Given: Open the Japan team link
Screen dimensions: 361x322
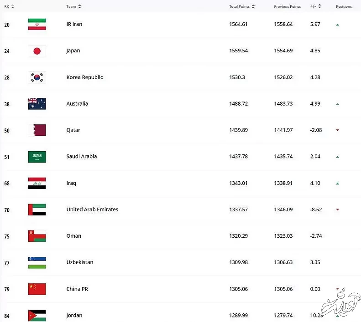Looking at the screenshot, I should 73,51.
